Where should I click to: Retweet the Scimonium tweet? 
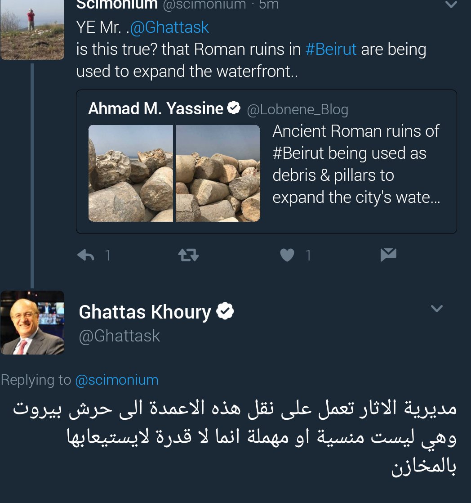click(x=189, y=256)
